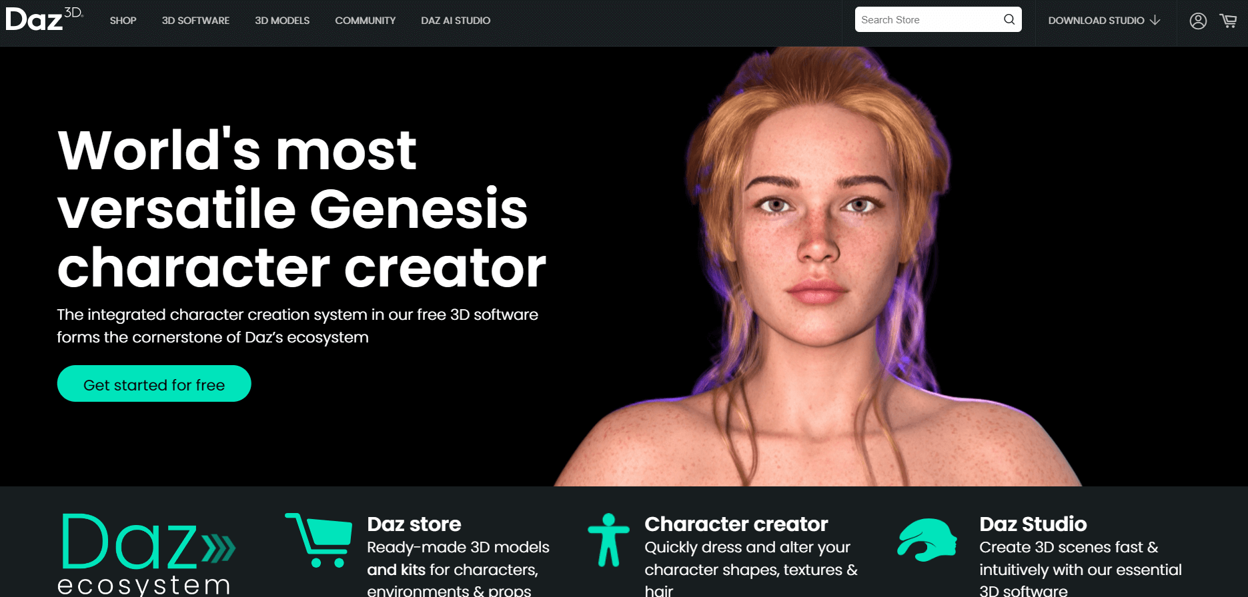Viewport: 1248px width, 597px height.
Task: Click the Download Studio arrow icon
Action: [x=1155, y=21]
